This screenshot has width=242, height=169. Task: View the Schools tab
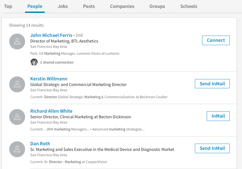(189, 6)
